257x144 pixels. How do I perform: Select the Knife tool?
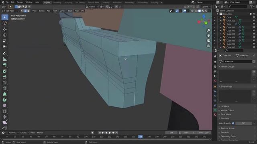[4, 88]
